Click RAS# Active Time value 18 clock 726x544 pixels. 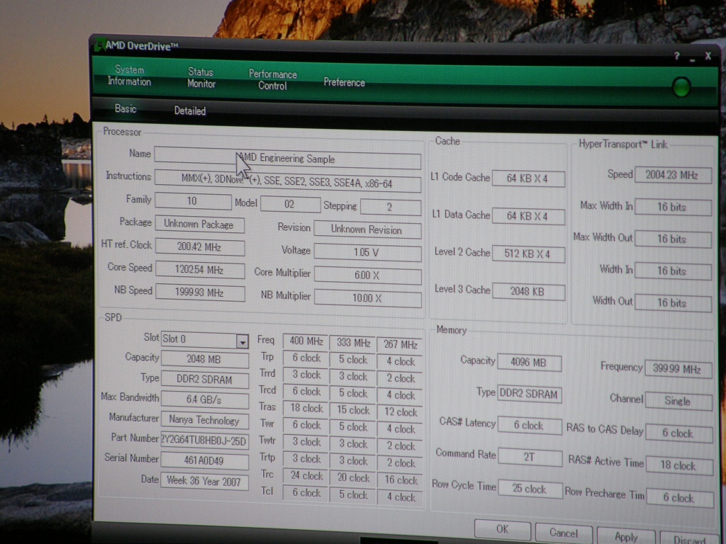679,466
